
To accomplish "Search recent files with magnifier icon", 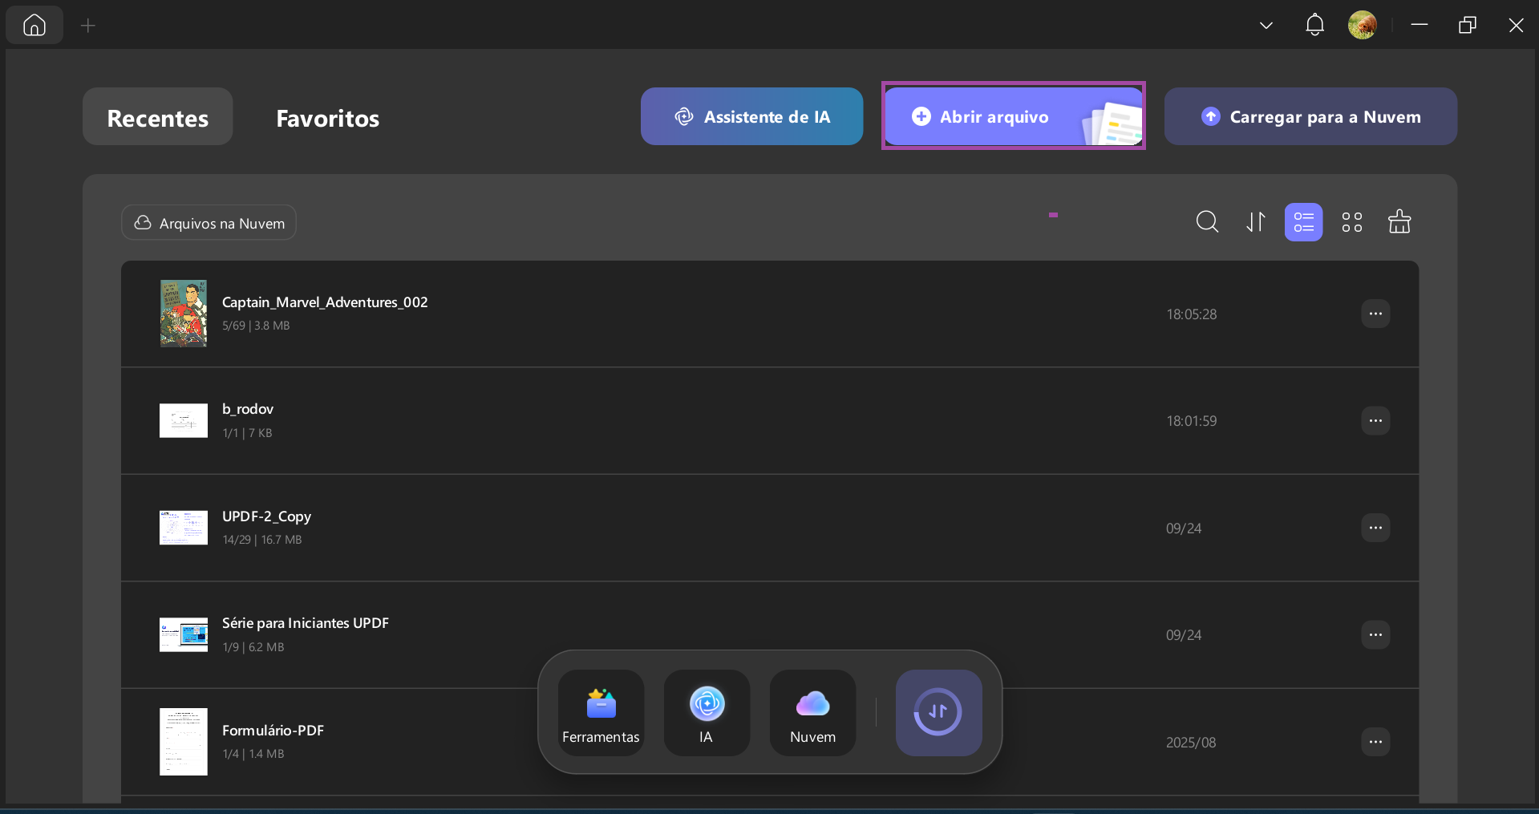I will pos(1207,221).
